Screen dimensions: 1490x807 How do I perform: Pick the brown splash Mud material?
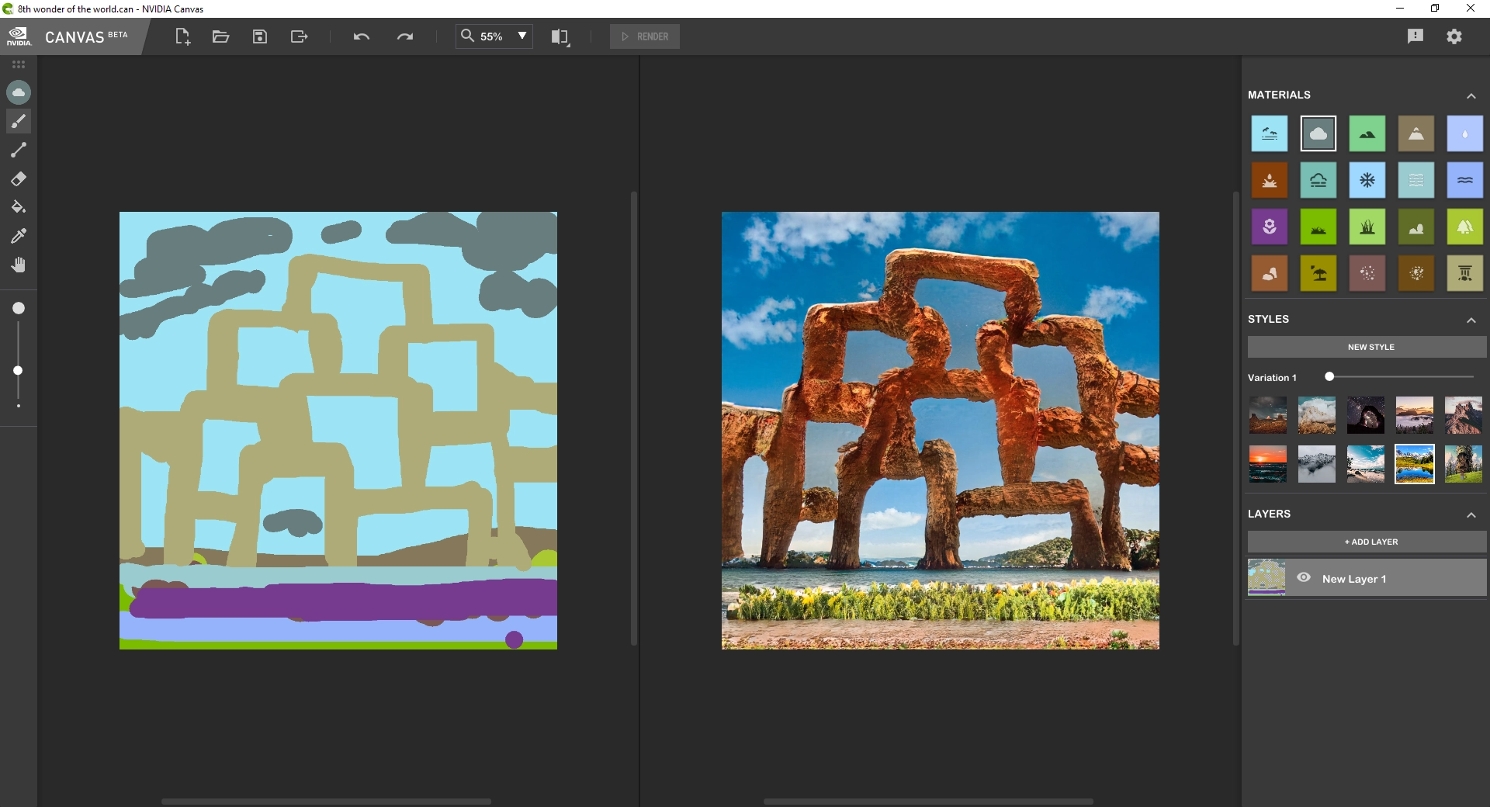click(x=1270, y=180)
